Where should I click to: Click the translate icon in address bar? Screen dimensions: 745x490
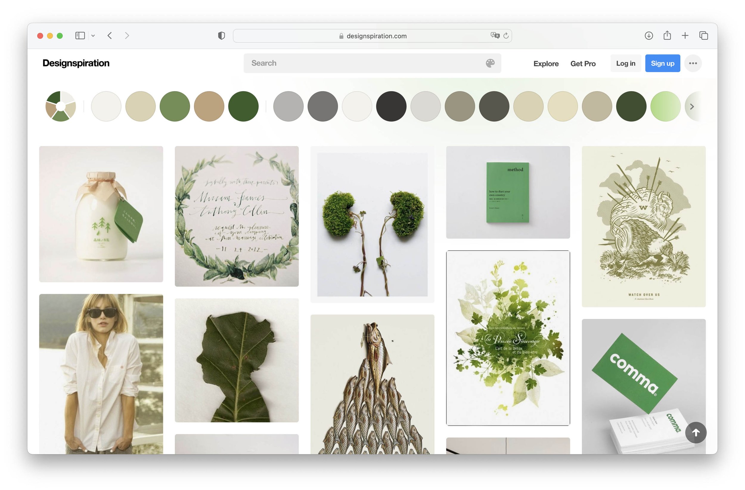pyautogui.click(x=495, y=35)
